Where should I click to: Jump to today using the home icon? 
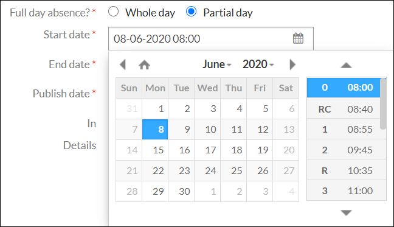click(144, 65)
